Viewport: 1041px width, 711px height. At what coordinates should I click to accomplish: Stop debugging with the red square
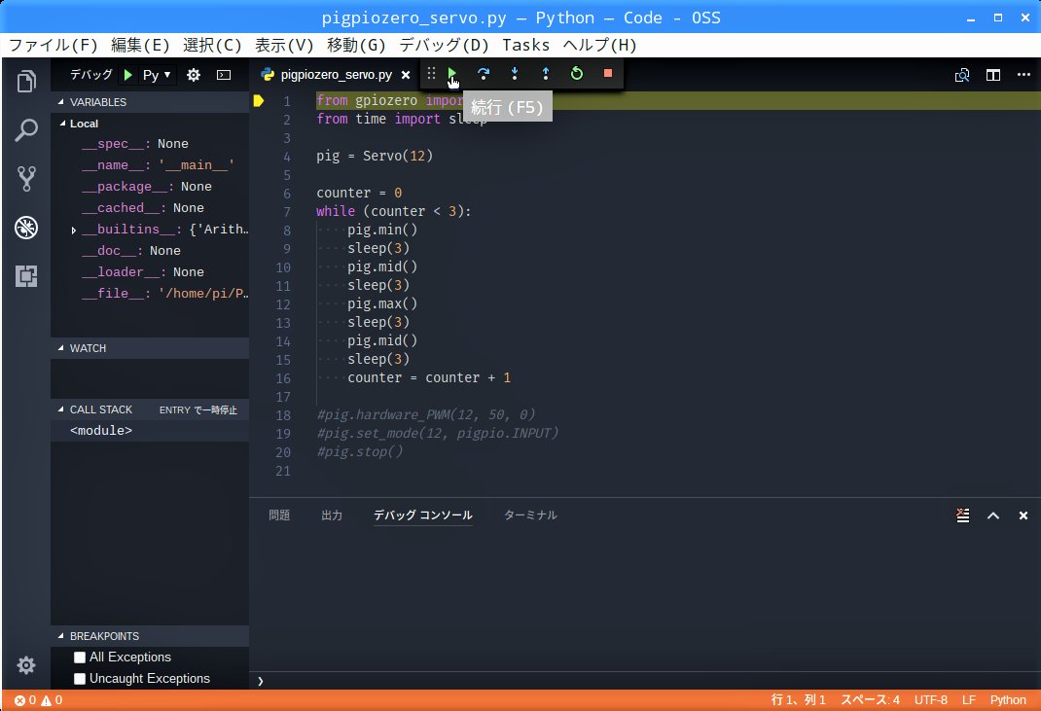coord(607,74)
